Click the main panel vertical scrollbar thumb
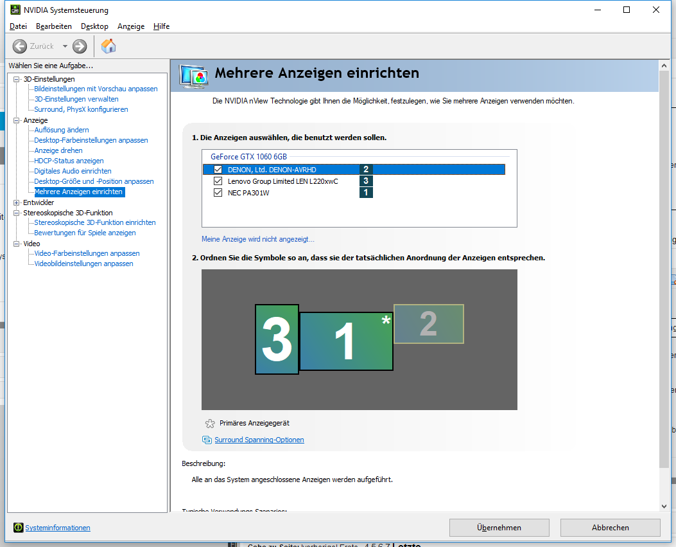The image size is (676, 547). click(x=664, y=269)
